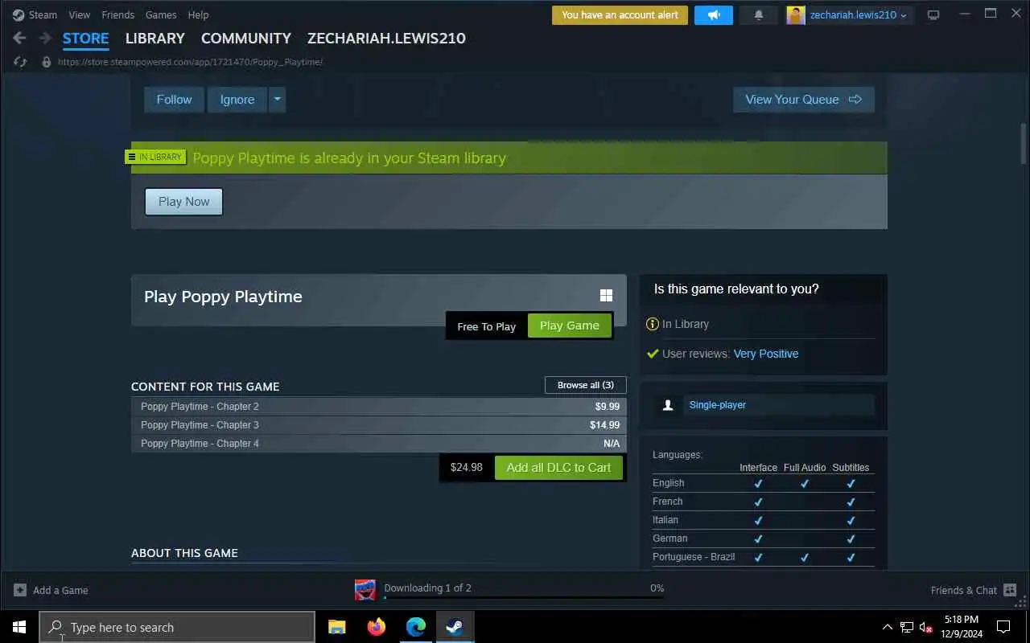The height and width of the screenshot is (643, 1030).
Task: Click the padlock icon beside the URL
Action: click(47, 62)
